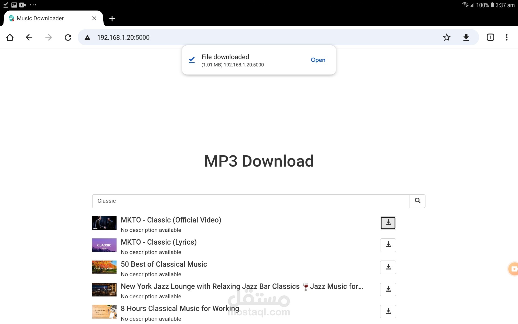Image resolution: width=518 pixels, height=324 pixels.
Task: Select the Music Downloader tab
Action: click(40, 18)
